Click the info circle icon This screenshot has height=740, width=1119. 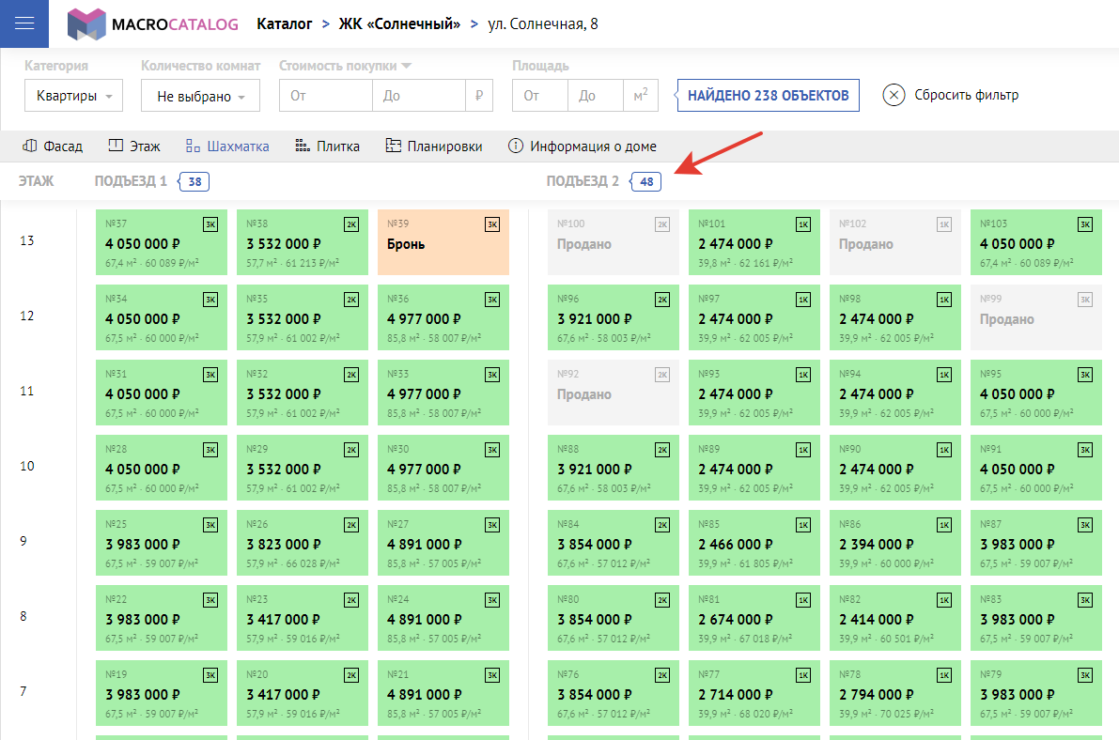[515, 146]
